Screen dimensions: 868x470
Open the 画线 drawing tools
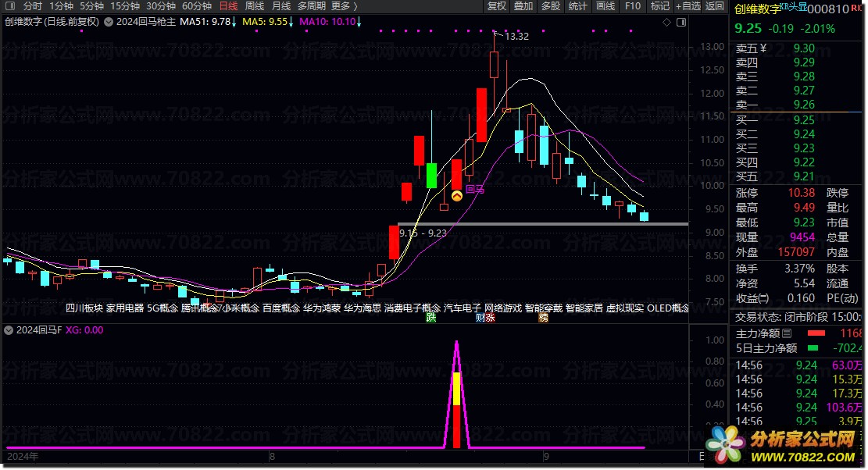click(x=605, y=6)
